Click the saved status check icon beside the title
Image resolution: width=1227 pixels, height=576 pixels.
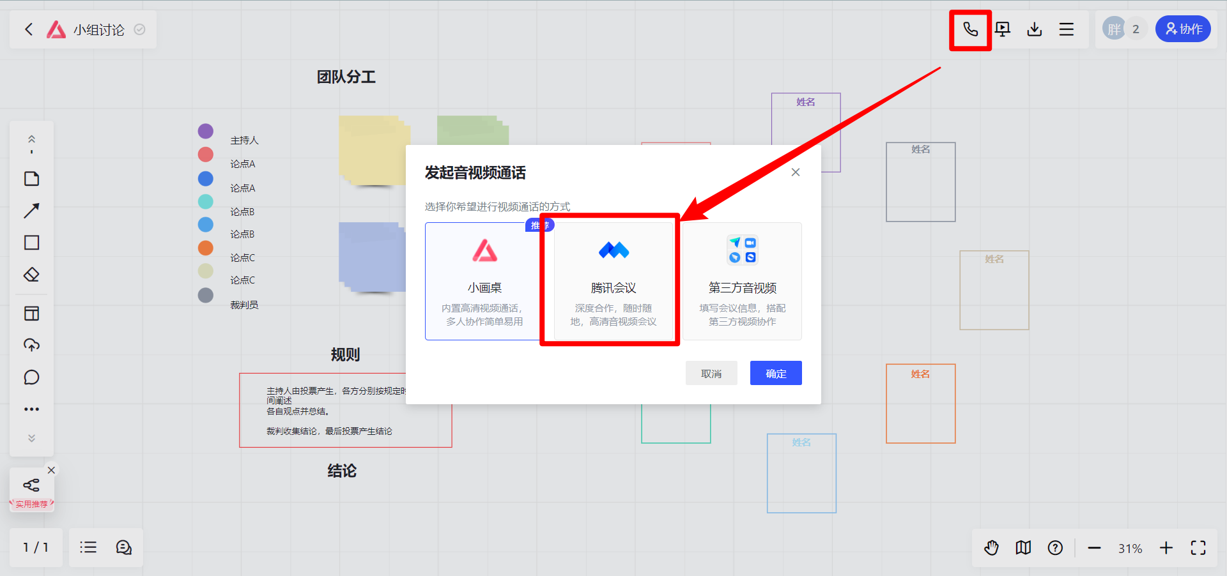coord(139,29)
